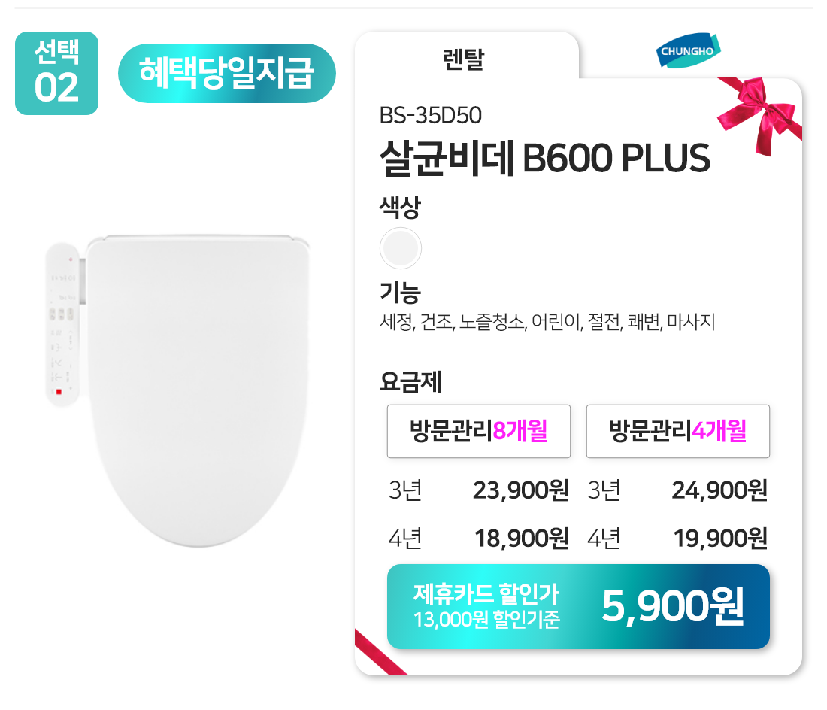Image resolution: width=827 pixels, height=710 pixels.
Task: Choose the white color swatch
Action: [401, 248]
